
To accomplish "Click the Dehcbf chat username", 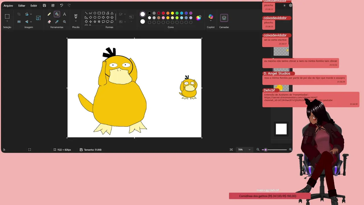I will coord(269,91).
